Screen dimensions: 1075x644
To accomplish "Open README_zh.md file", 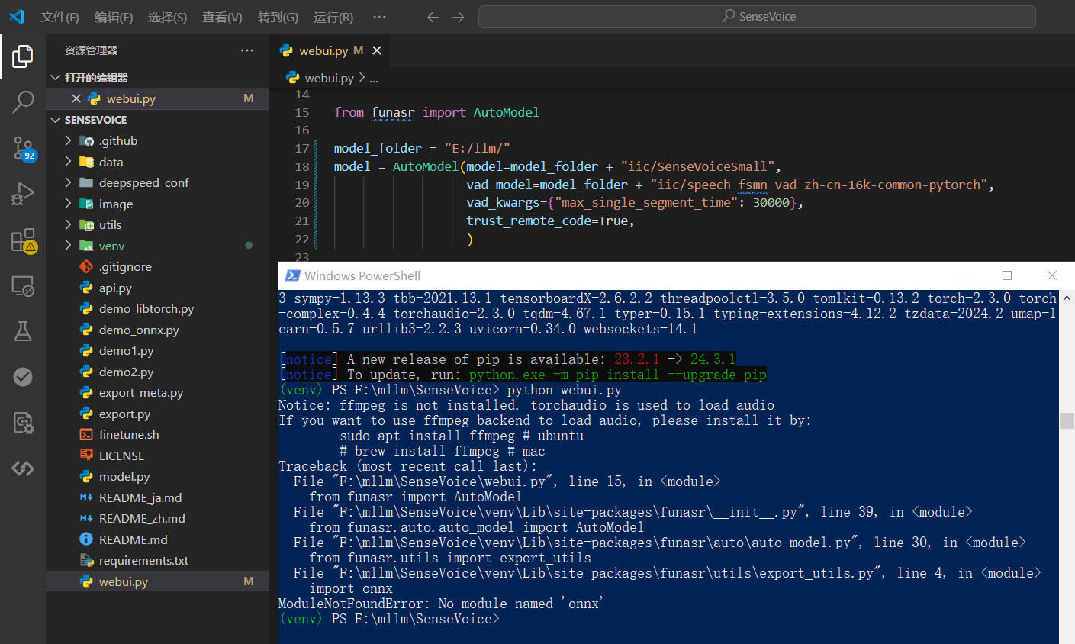I will click(157, 519).
